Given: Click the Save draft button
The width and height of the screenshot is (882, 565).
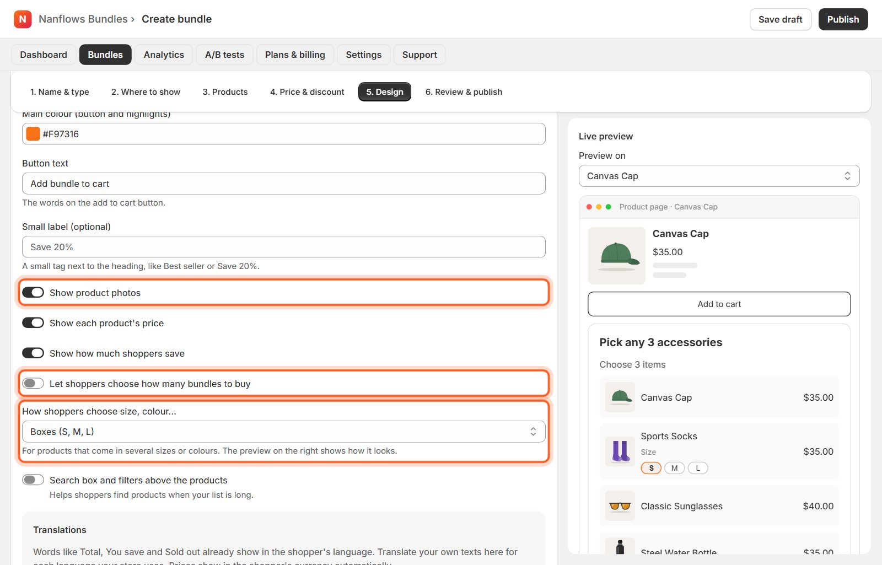Looking at the screenshot, I should click(x=781, y=19).
